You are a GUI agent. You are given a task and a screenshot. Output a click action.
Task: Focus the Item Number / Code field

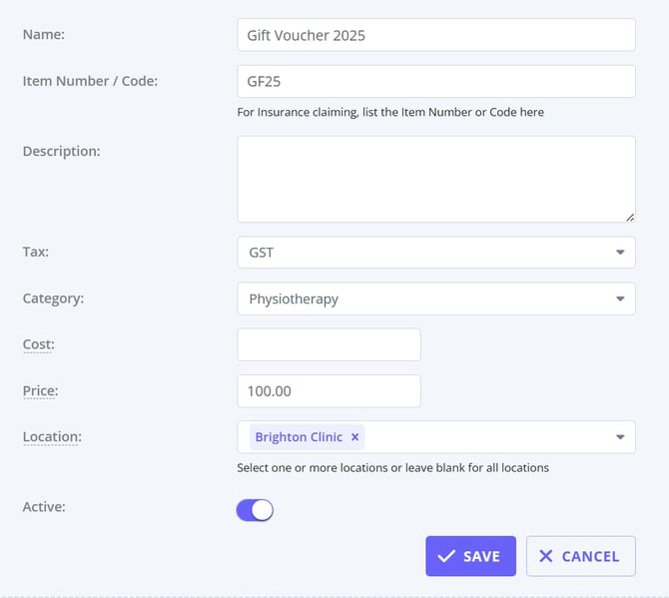point(435,81)
